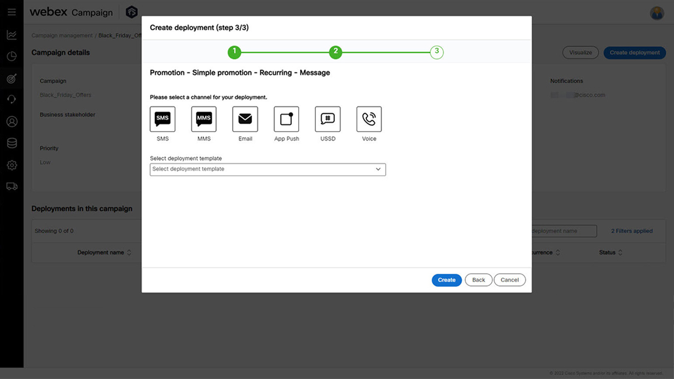Click the 'Low' priority value
Image resolution: width=674 pixels, height=379 pixels.
pyautogui.click(x=45, y=162)
